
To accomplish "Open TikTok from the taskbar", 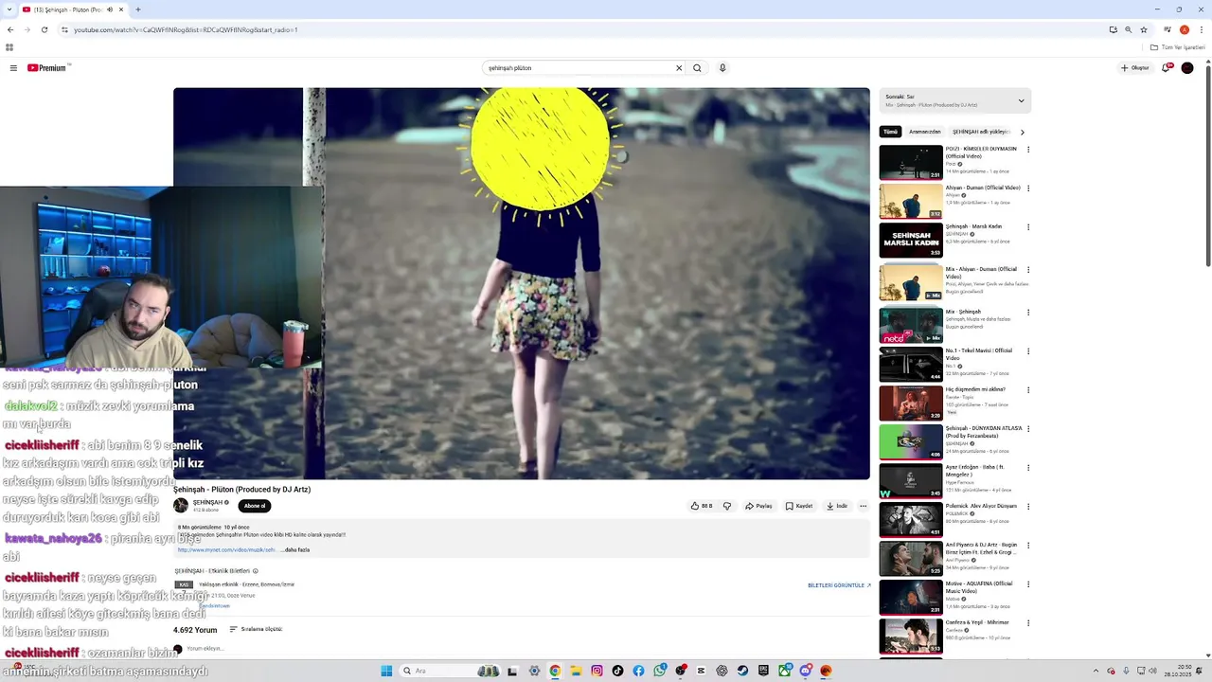I will click(617, 671).
